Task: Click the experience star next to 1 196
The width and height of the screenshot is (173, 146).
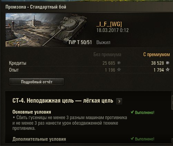Action: (x=119, y=70)
